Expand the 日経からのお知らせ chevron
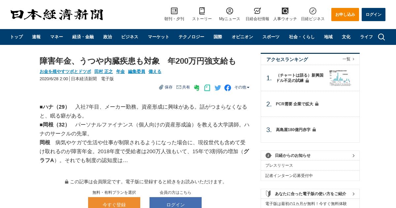396x208 pixels. pyautogui.click(x=353, y=156)
